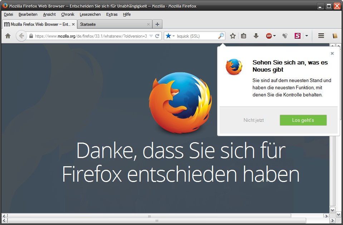The width and height of the screenshot is (343, 225).
Task: Open the downloads arrow panel
Action: click(x=256, y=36)
